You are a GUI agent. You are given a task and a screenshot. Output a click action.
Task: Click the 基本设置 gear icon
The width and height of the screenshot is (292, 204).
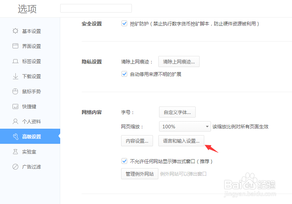coord(15,31)
